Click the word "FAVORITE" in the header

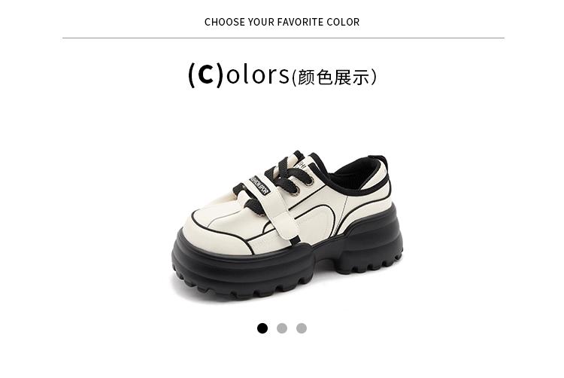(300, 22)
